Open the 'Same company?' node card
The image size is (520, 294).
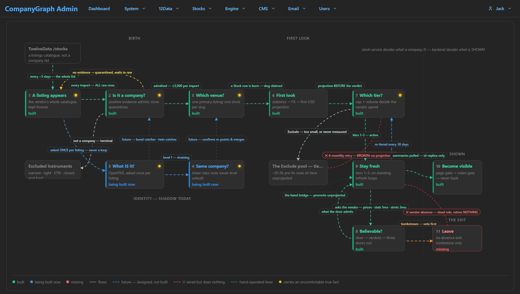coord(216,175)
